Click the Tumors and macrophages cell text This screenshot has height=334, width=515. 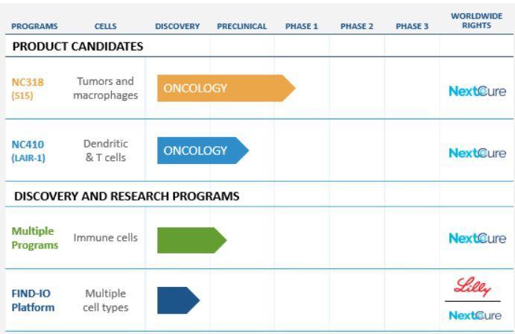(105, 88)
